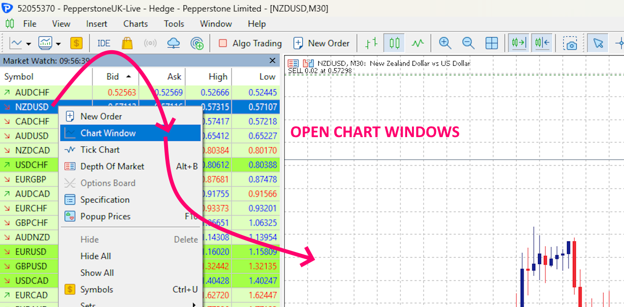Click the tile windows grid icon
Viewport: 624px width, 307px height.
pos(491,43)
